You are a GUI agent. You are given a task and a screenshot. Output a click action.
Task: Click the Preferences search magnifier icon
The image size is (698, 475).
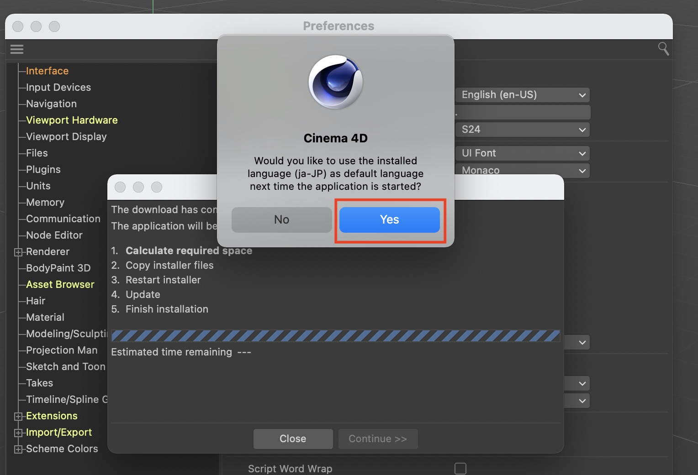point(663,49)
